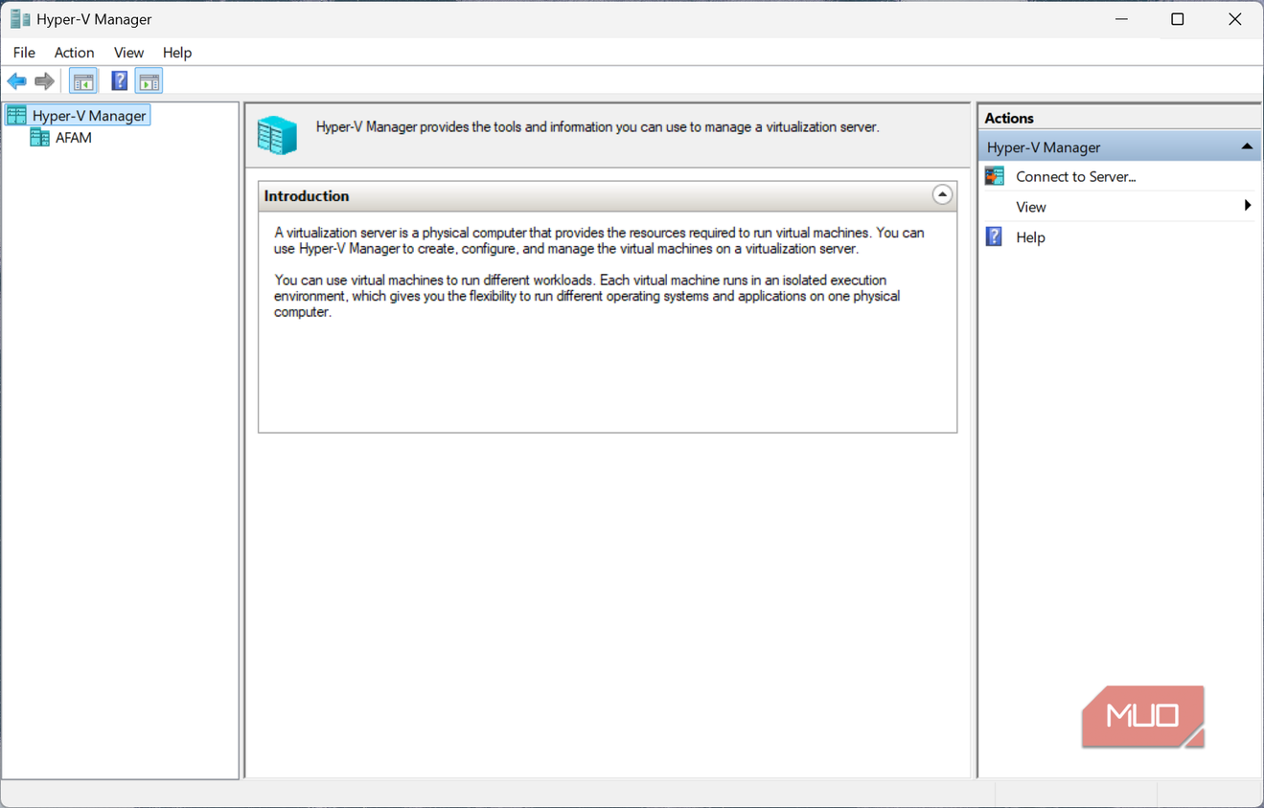Toggle Show/Hide Action Pane toolbar icon

(149, 81)
